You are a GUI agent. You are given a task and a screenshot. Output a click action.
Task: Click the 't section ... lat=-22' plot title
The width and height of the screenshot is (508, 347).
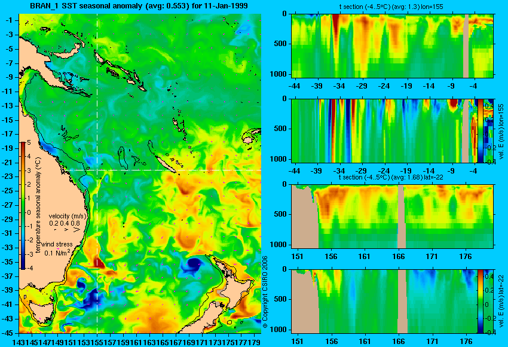coord(391,177)
